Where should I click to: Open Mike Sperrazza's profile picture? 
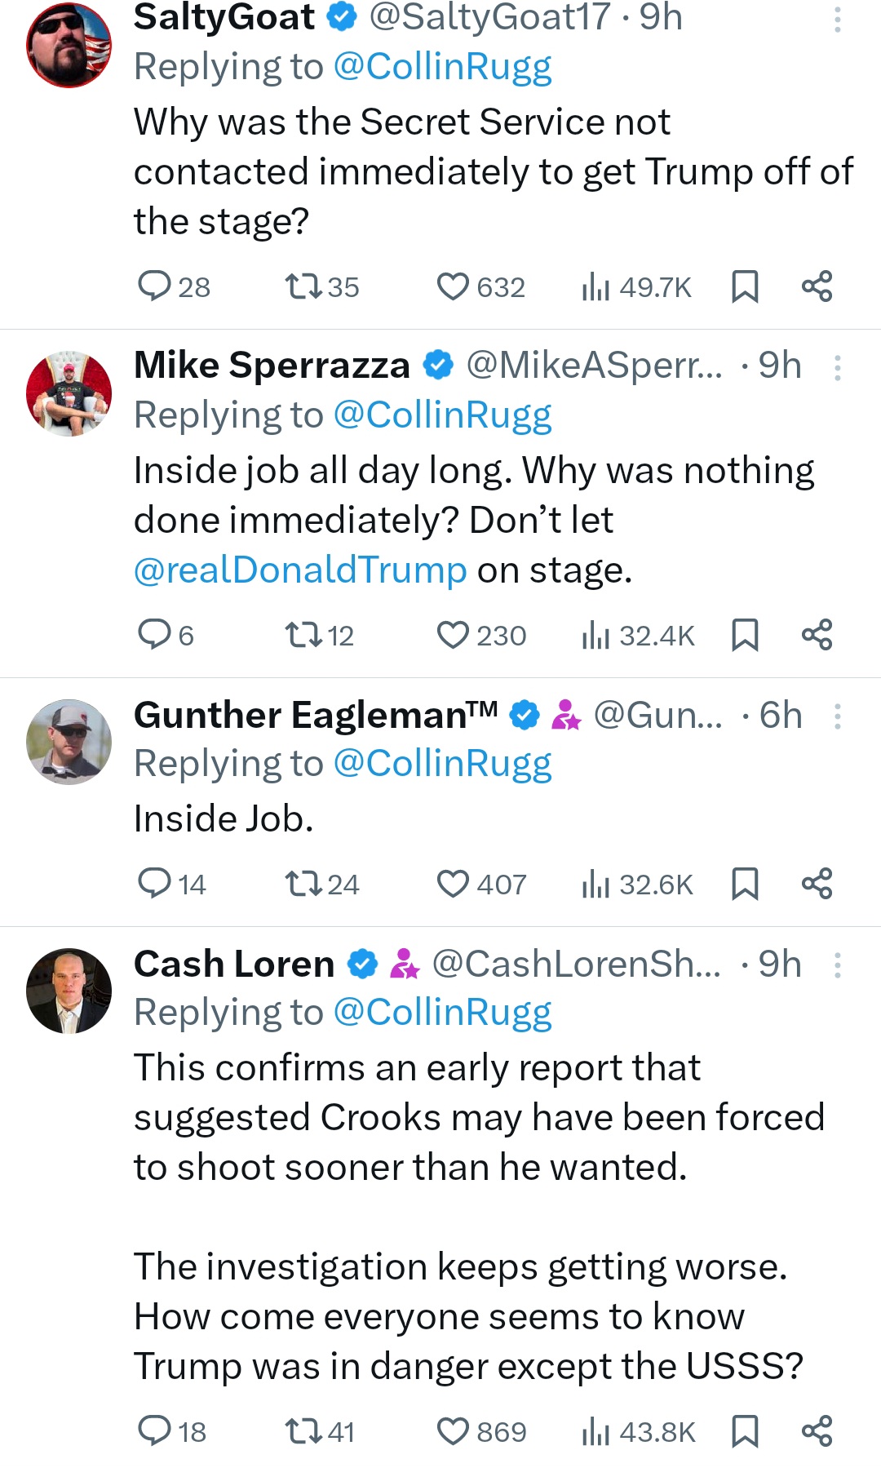point(69,393)
